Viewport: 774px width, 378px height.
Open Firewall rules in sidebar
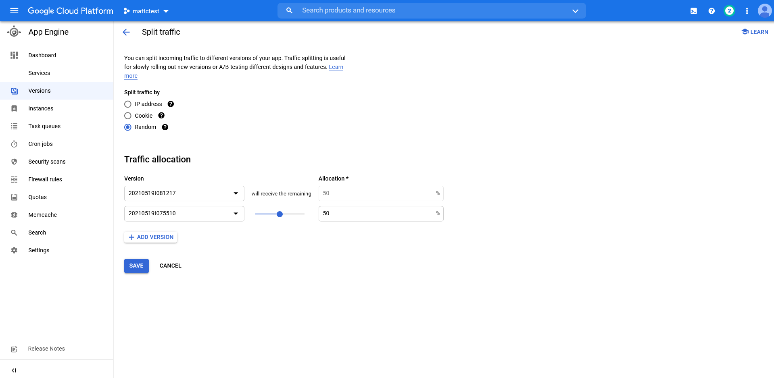[45, 179]
